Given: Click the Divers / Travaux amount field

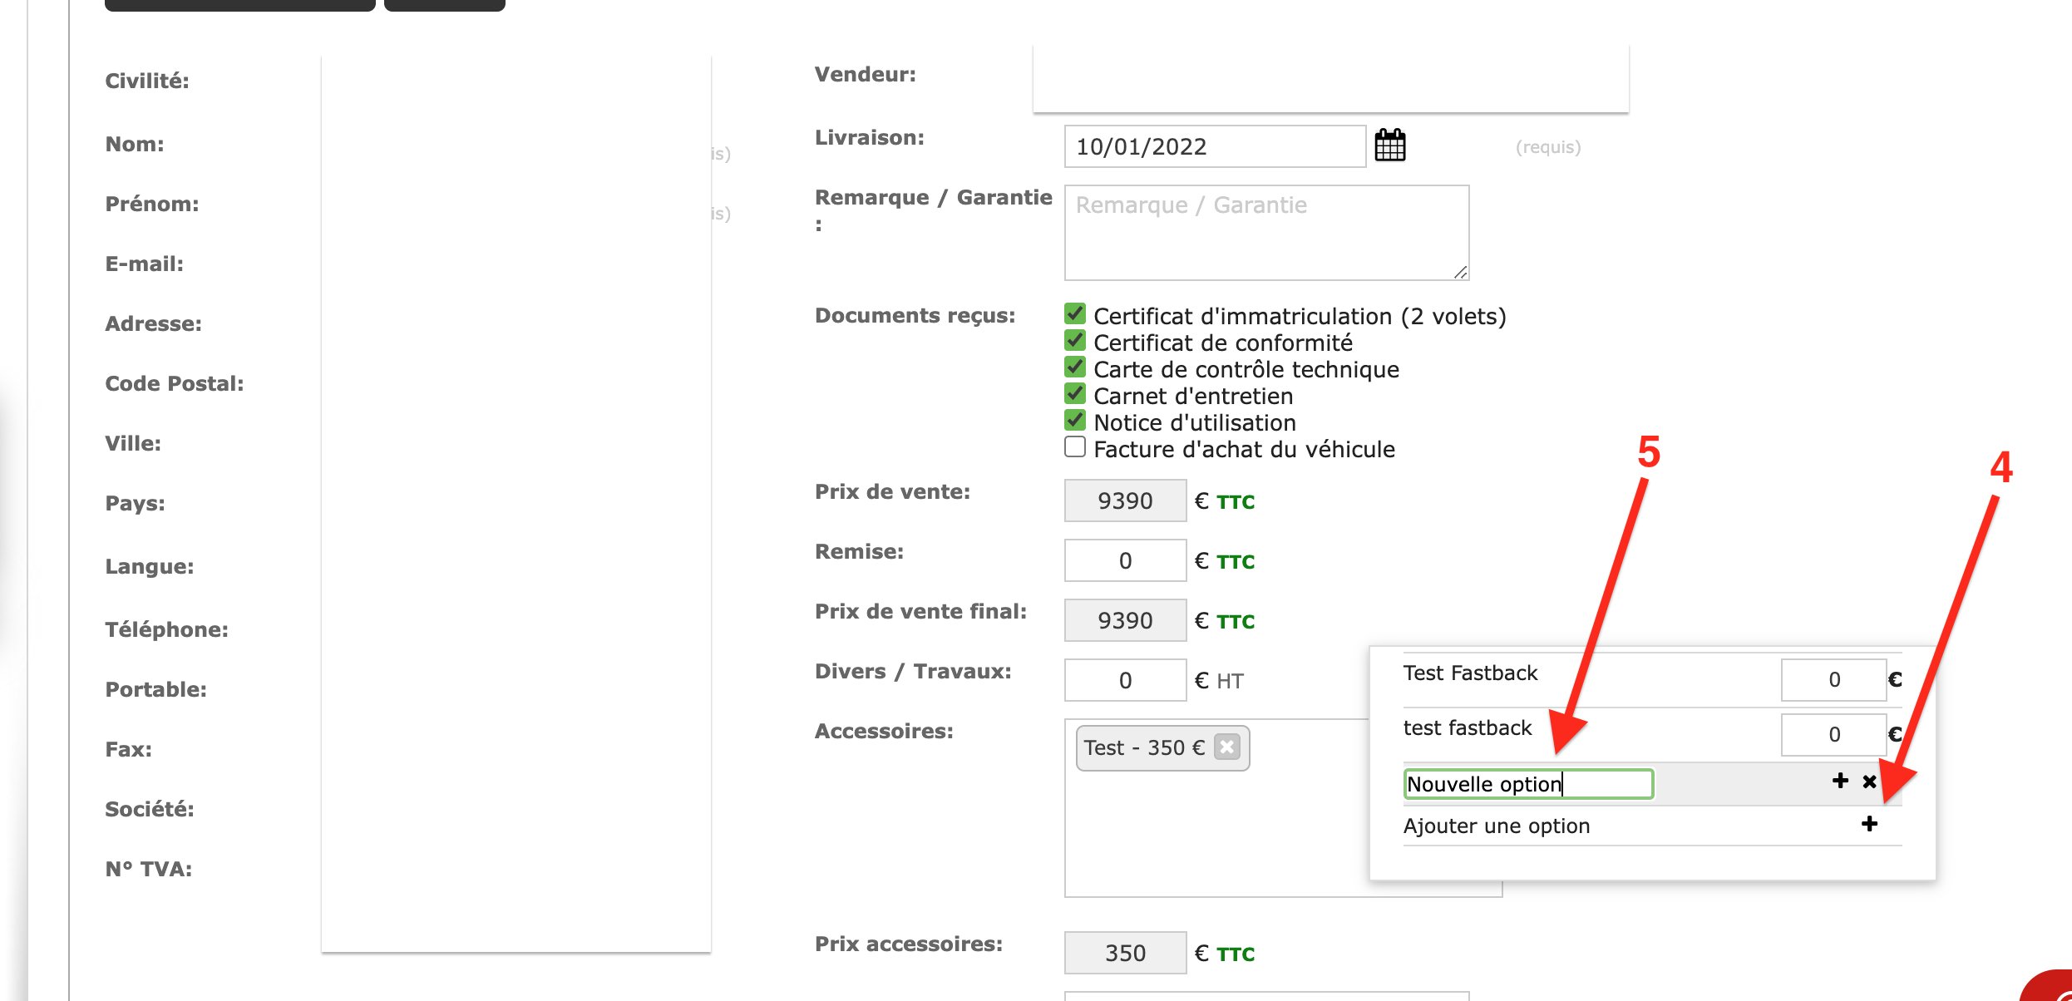Looking at the screenshot, I should (1125, 680).
